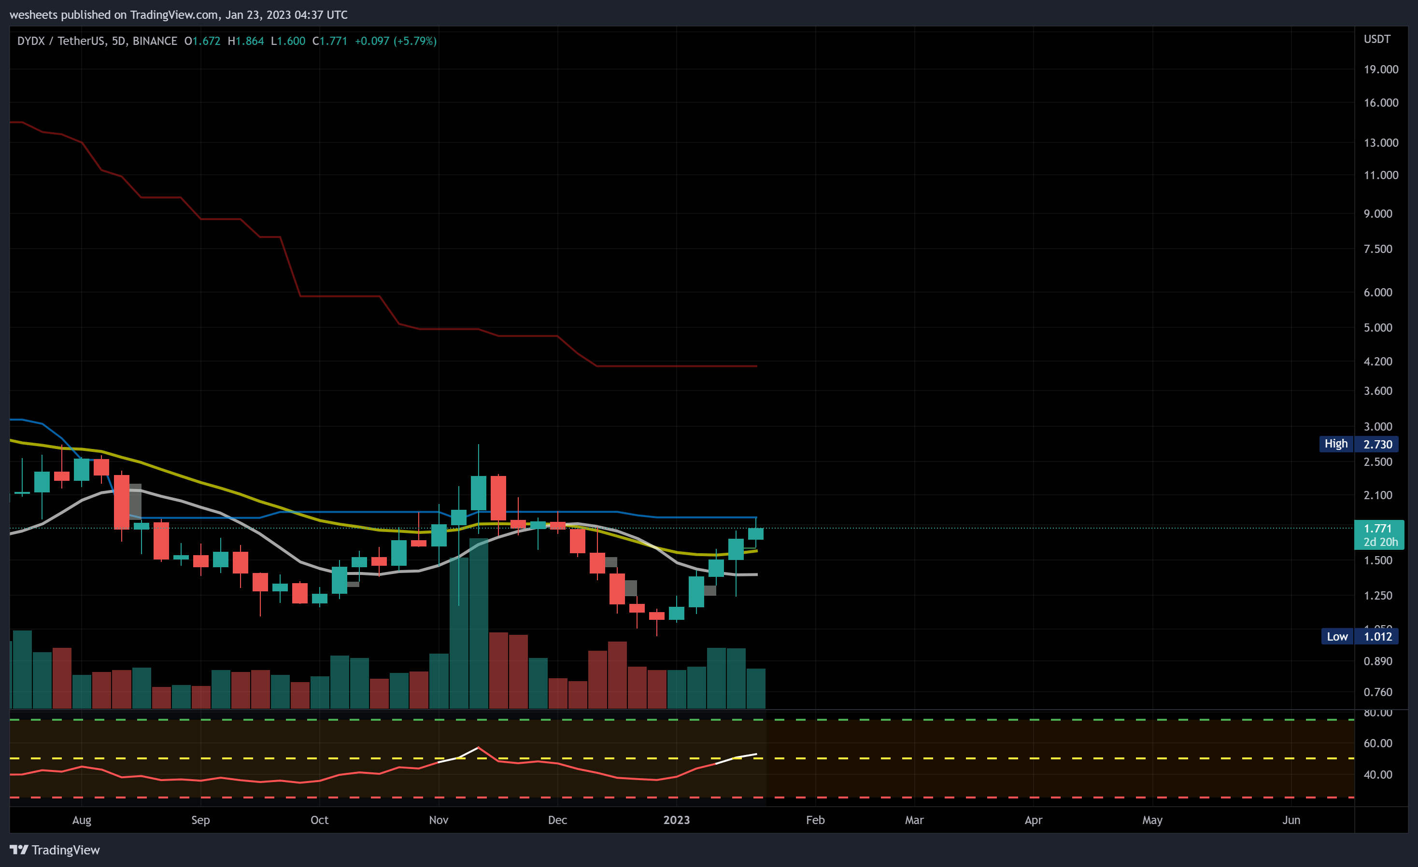The image size is (1418, 867).
Task: Click the 9.000 price axis label
Action: point(1378,213)
